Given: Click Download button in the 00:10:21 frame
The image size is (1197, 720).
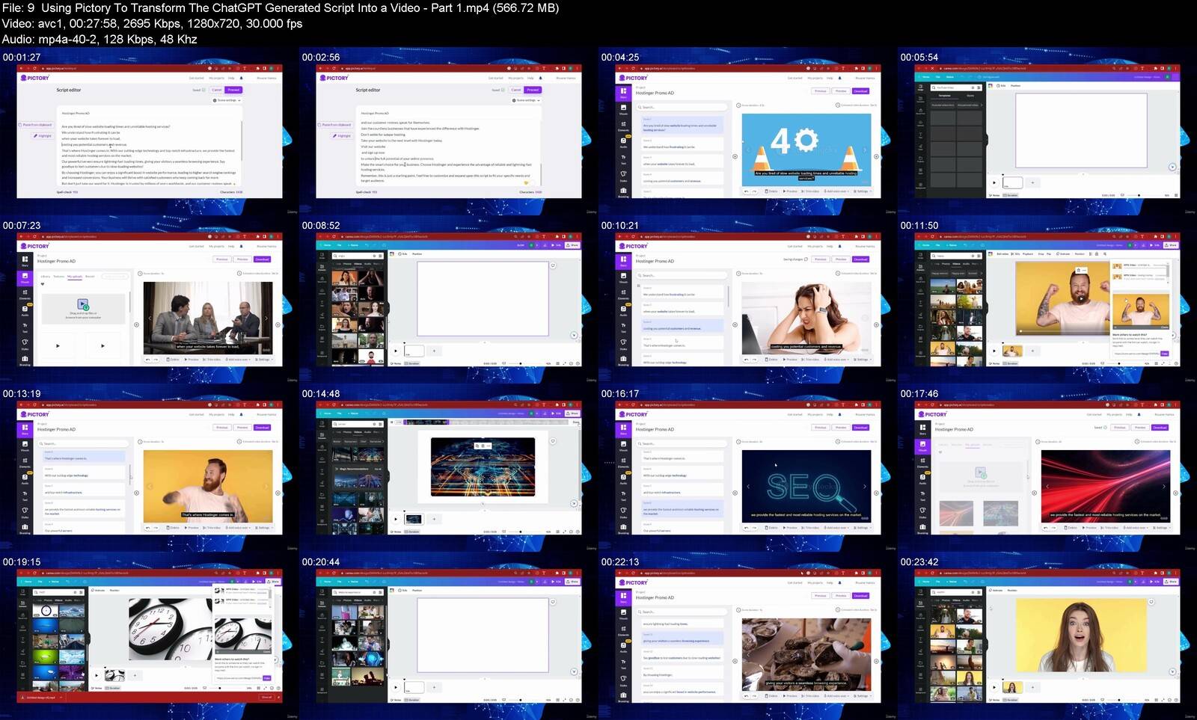Looking at the screenshot, I should (x=860, y=259).
